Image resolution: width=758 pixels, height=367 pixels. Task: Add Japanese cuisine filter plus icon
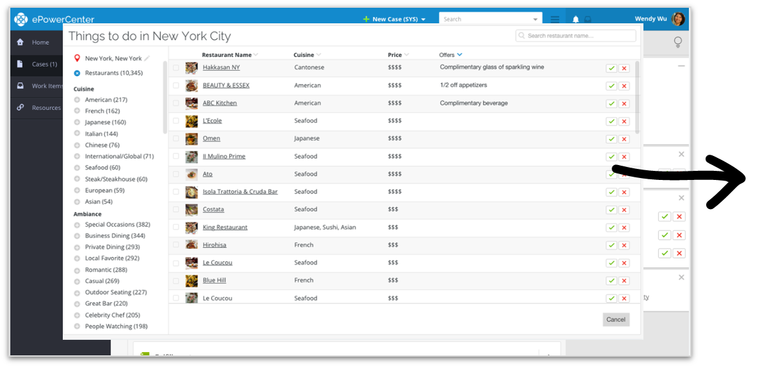(x=77, y=122)
